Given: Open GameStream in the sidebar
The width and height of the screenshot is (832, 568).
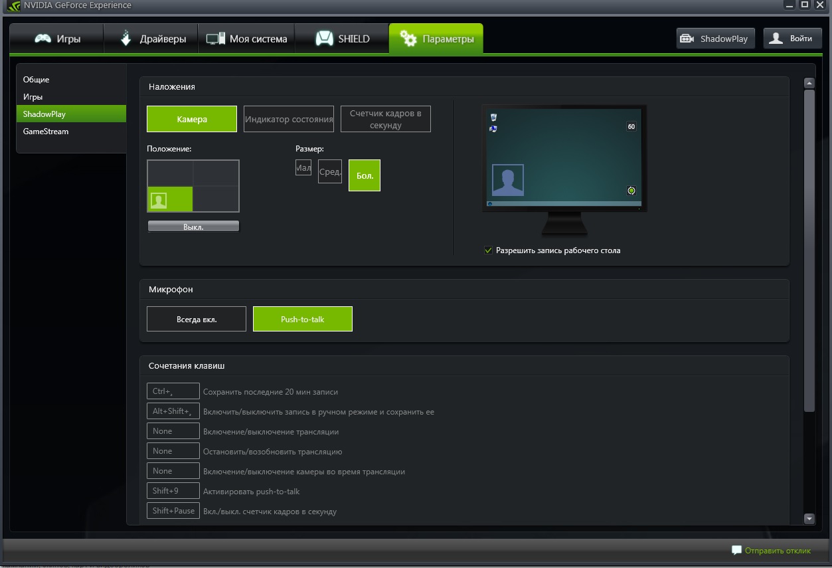Looking at the screenshot, I should (71, 132).
